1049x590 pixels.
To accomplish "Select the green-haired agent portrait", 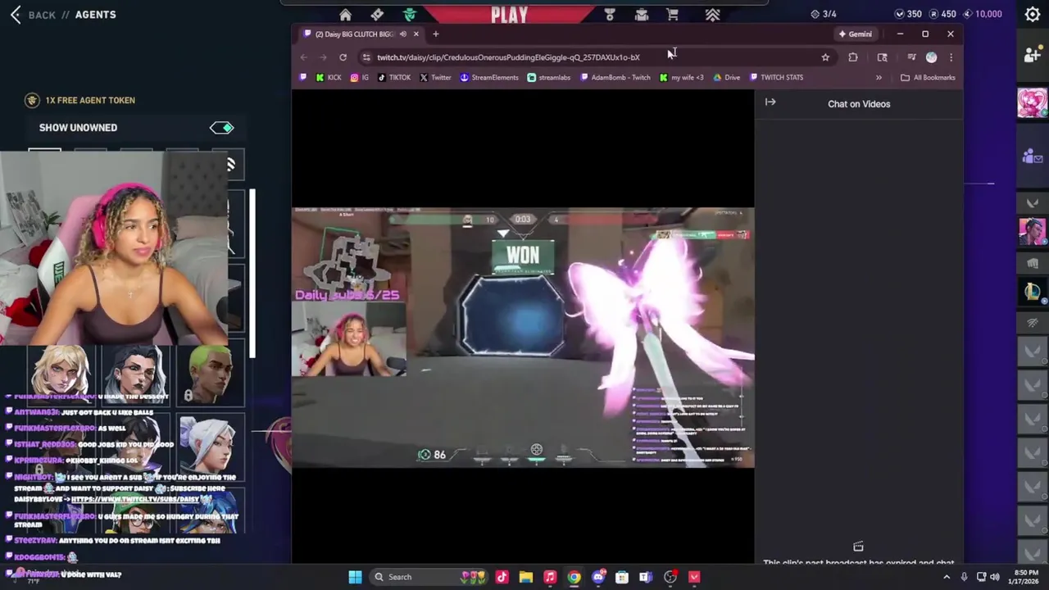I will pyautogui.click(x=211, y=374).
